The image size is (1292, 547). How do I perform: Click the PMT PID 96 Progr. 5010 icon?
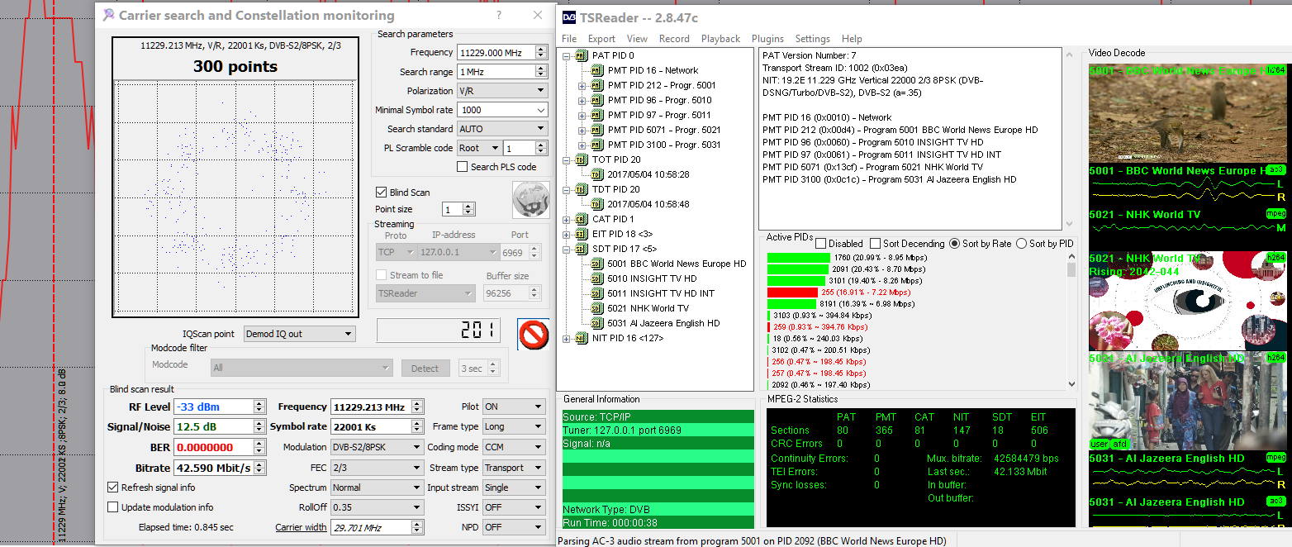pos(597,100)
